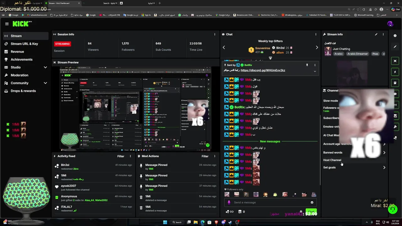Viewport: 402px width, 226px height.
Task: Click the taskbar Search box
Action: pos(177,222)
